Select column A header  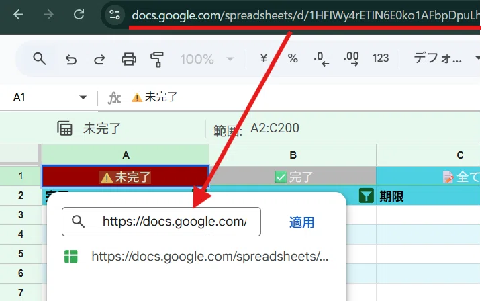click(x=126, y=155)
